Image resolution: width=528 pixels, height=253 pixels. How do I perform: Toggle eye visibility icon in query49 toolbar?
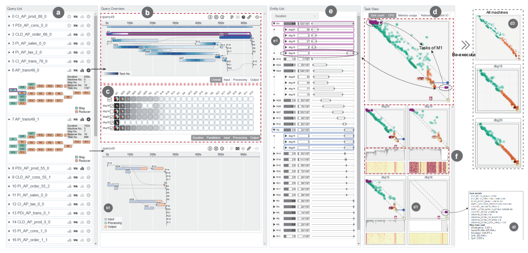pyautogui.click(x=257, y=16)
